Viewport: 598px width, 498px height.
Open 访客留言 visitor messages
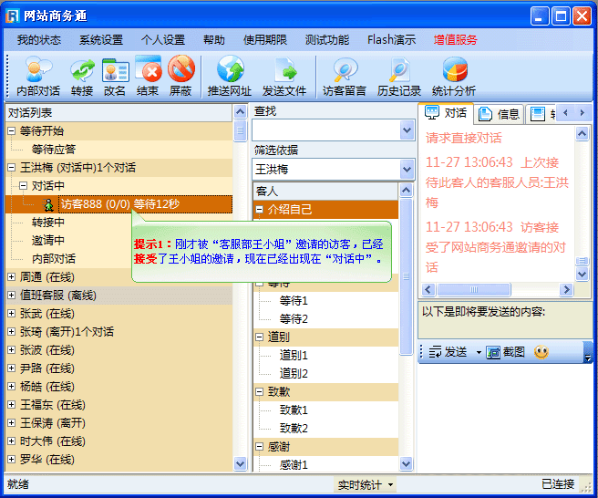click(345, 71)
